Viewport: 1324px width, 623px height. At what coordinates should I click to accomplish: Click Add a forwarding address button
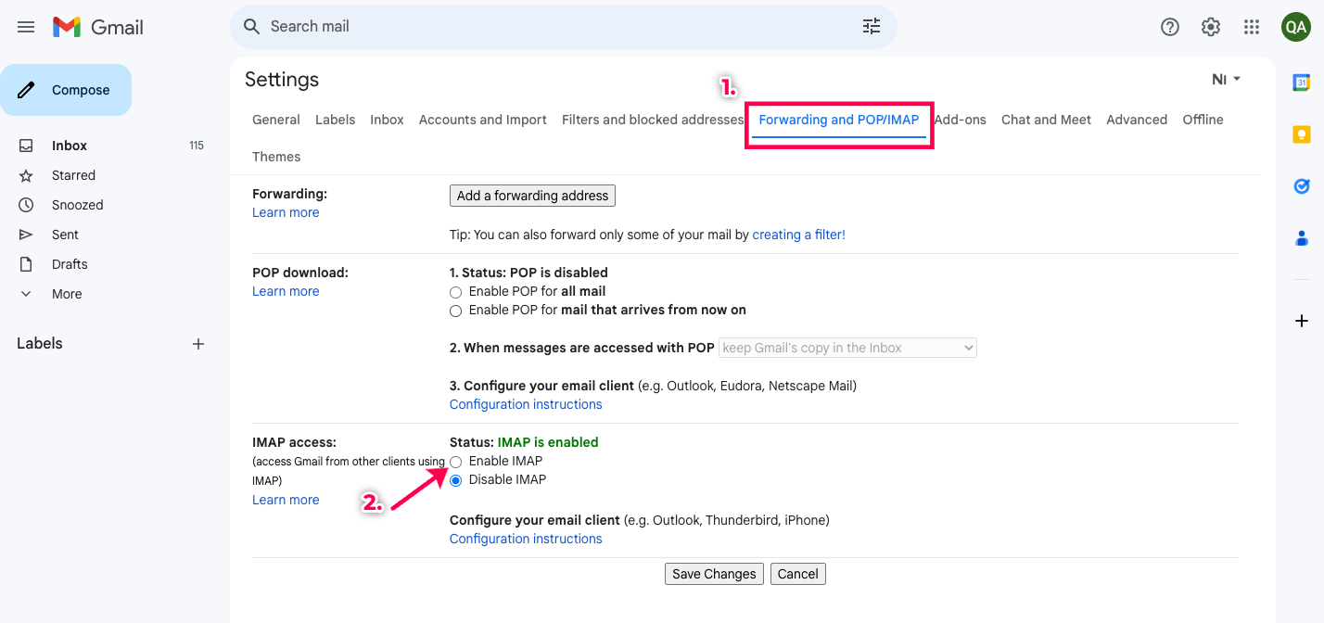coord(532,196)
